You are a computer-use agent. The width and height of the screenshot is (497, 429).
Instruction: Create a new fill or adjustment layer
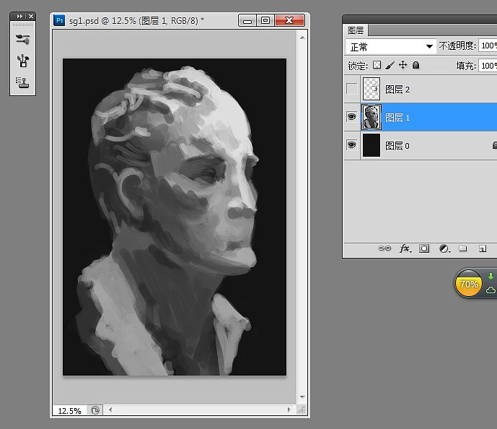444,248
